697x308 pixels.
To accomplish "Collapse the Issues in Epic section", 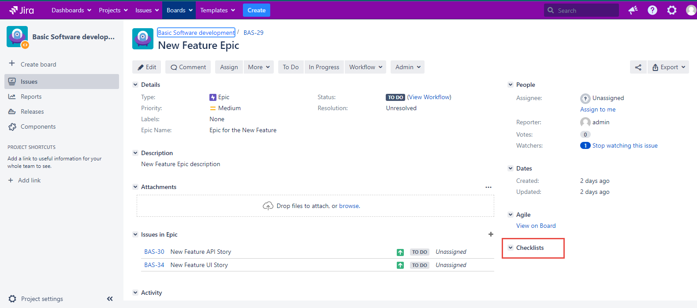I will pos(135,234).
